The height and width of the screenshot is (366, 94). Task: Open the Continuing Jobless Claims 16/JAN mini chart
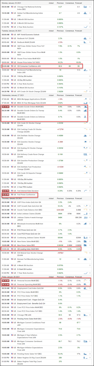[86, 238]
